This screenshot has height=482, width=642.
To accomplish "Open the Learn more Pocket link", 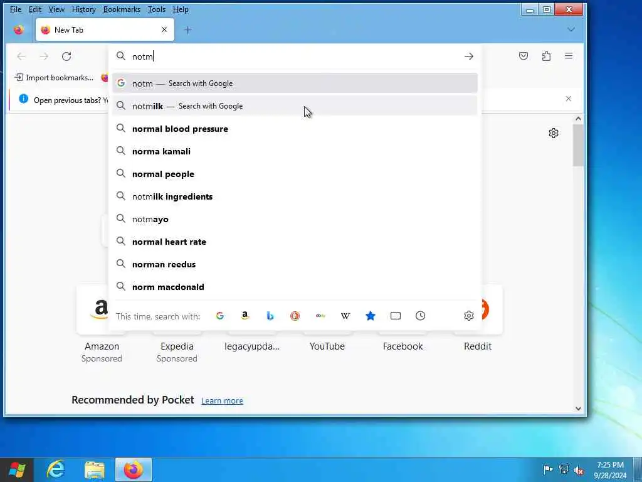I will tap(222, 400).
